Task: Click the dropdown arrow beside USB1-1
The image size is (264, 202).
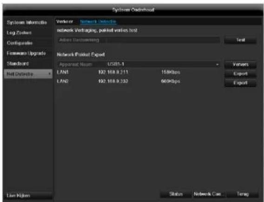Action: click(218, 65)
